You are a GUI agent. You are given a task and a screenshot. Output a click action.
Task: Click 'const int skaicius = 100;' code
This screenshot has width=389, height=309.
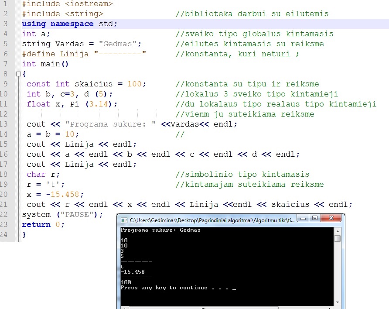pos(86,84)
